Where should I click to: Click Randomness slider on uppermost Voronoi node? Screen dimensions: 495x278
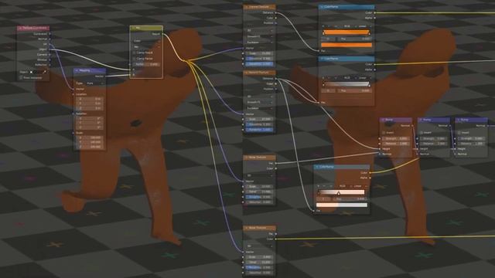[260, 64]
